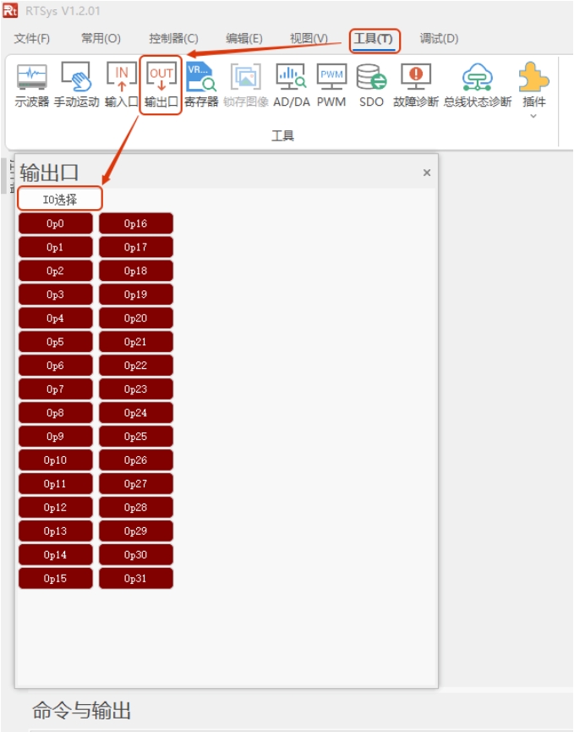The width and height of the screenshot is (574, 732).
Task: Open the 调试(D) tab
Action: click(x=439, y=38)
